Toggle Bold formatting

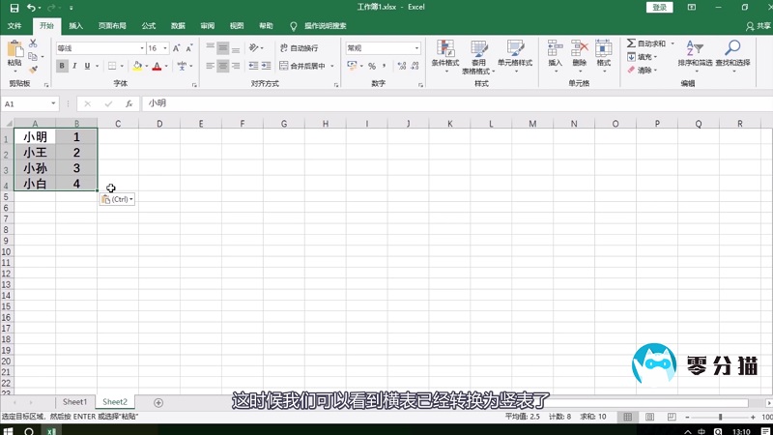63,66
